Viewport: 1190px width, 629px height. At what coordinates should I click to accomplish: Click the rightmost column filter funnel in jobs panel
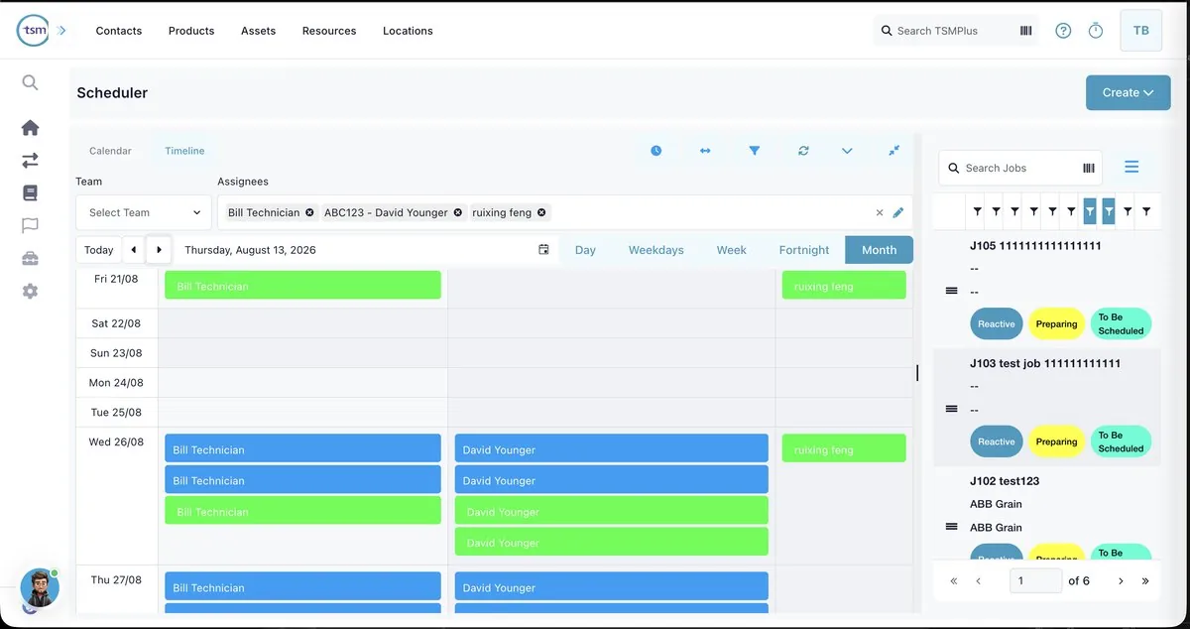point(1146,211)
